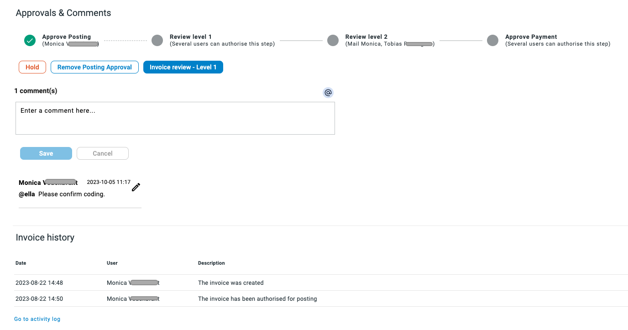The width and height of the screenshot is (628, 330).
Task: Click The invoice was created description
Action: pyautogui.click(x=231, y=283)
